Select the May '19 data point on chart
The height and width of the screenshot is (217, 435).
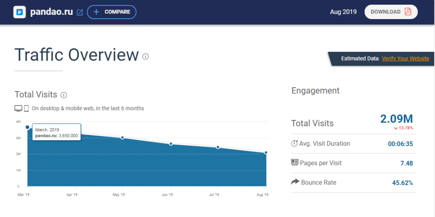[122, 138]
